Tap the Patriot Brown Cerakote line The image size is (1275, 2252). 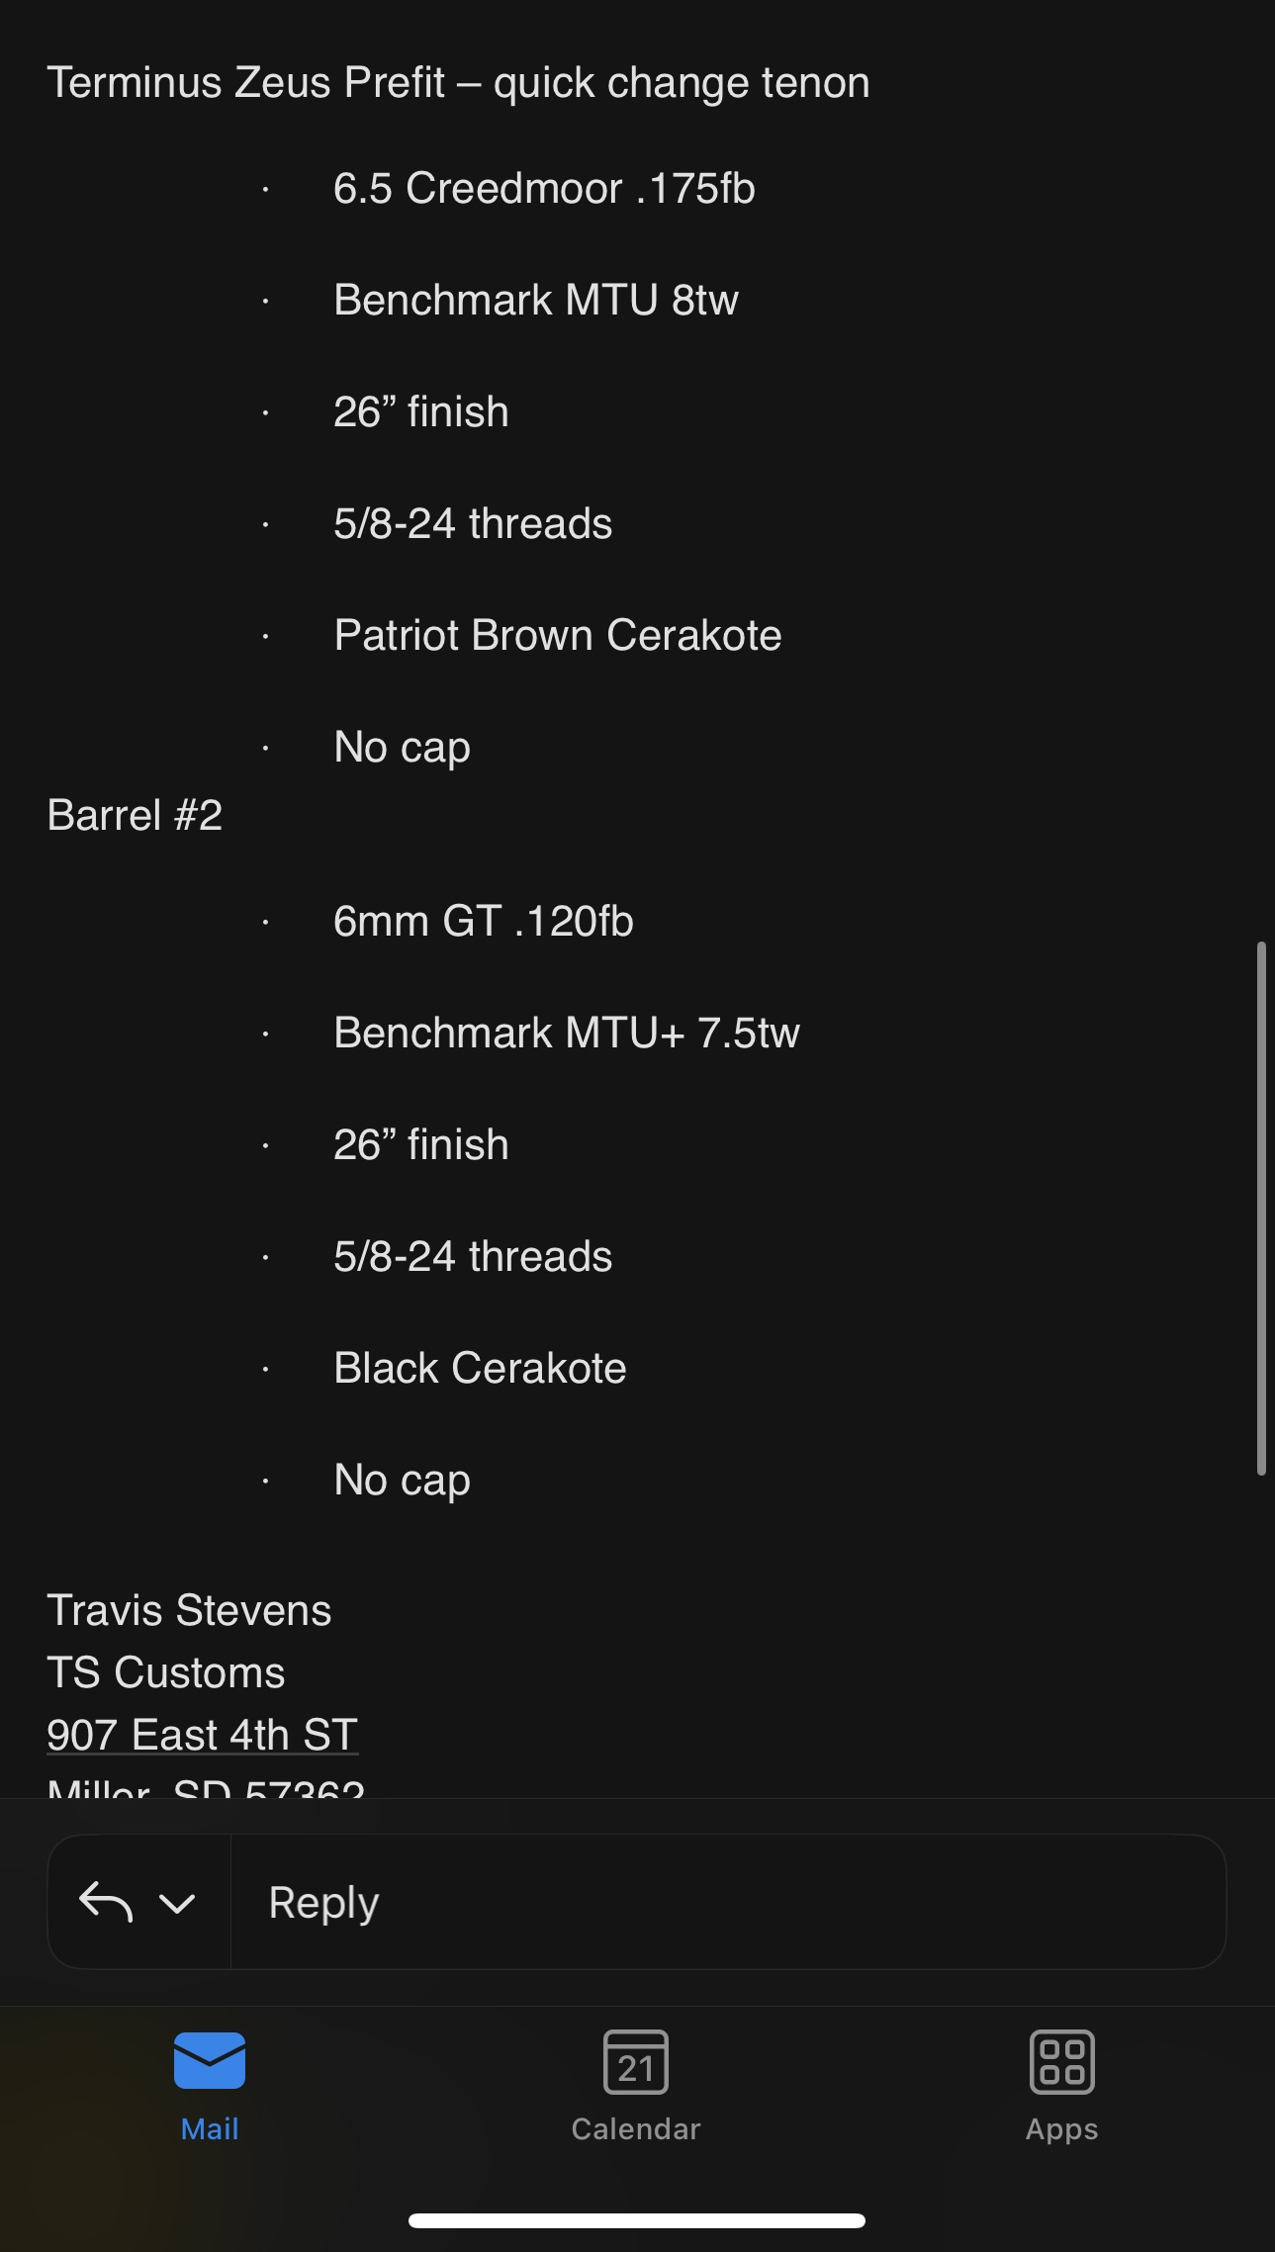click(558, 635)
